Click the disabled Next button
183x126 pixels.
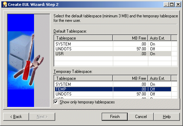[42, 117]
